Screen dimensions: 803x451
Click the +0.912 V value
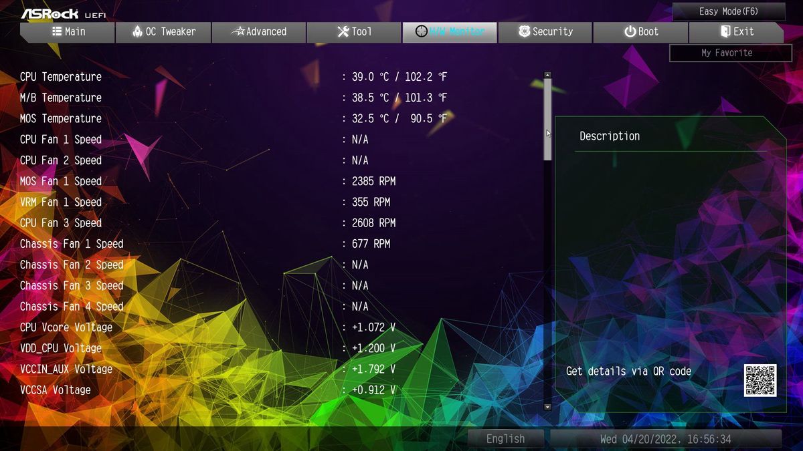(x=373, y=390)
